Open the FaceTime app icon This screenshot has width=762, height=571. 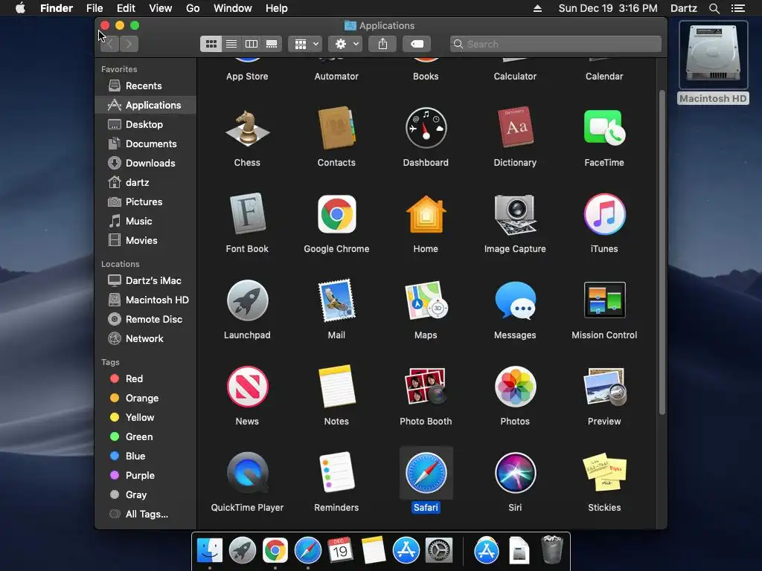tap(604, 127)
